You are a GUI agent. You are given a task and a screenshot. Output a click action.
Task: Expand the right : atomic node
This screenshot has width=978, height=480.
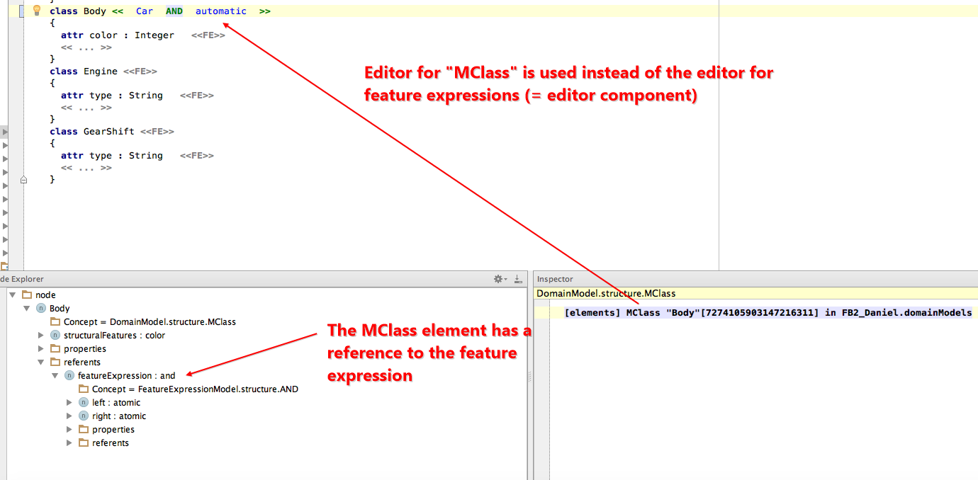click(69, 416)
